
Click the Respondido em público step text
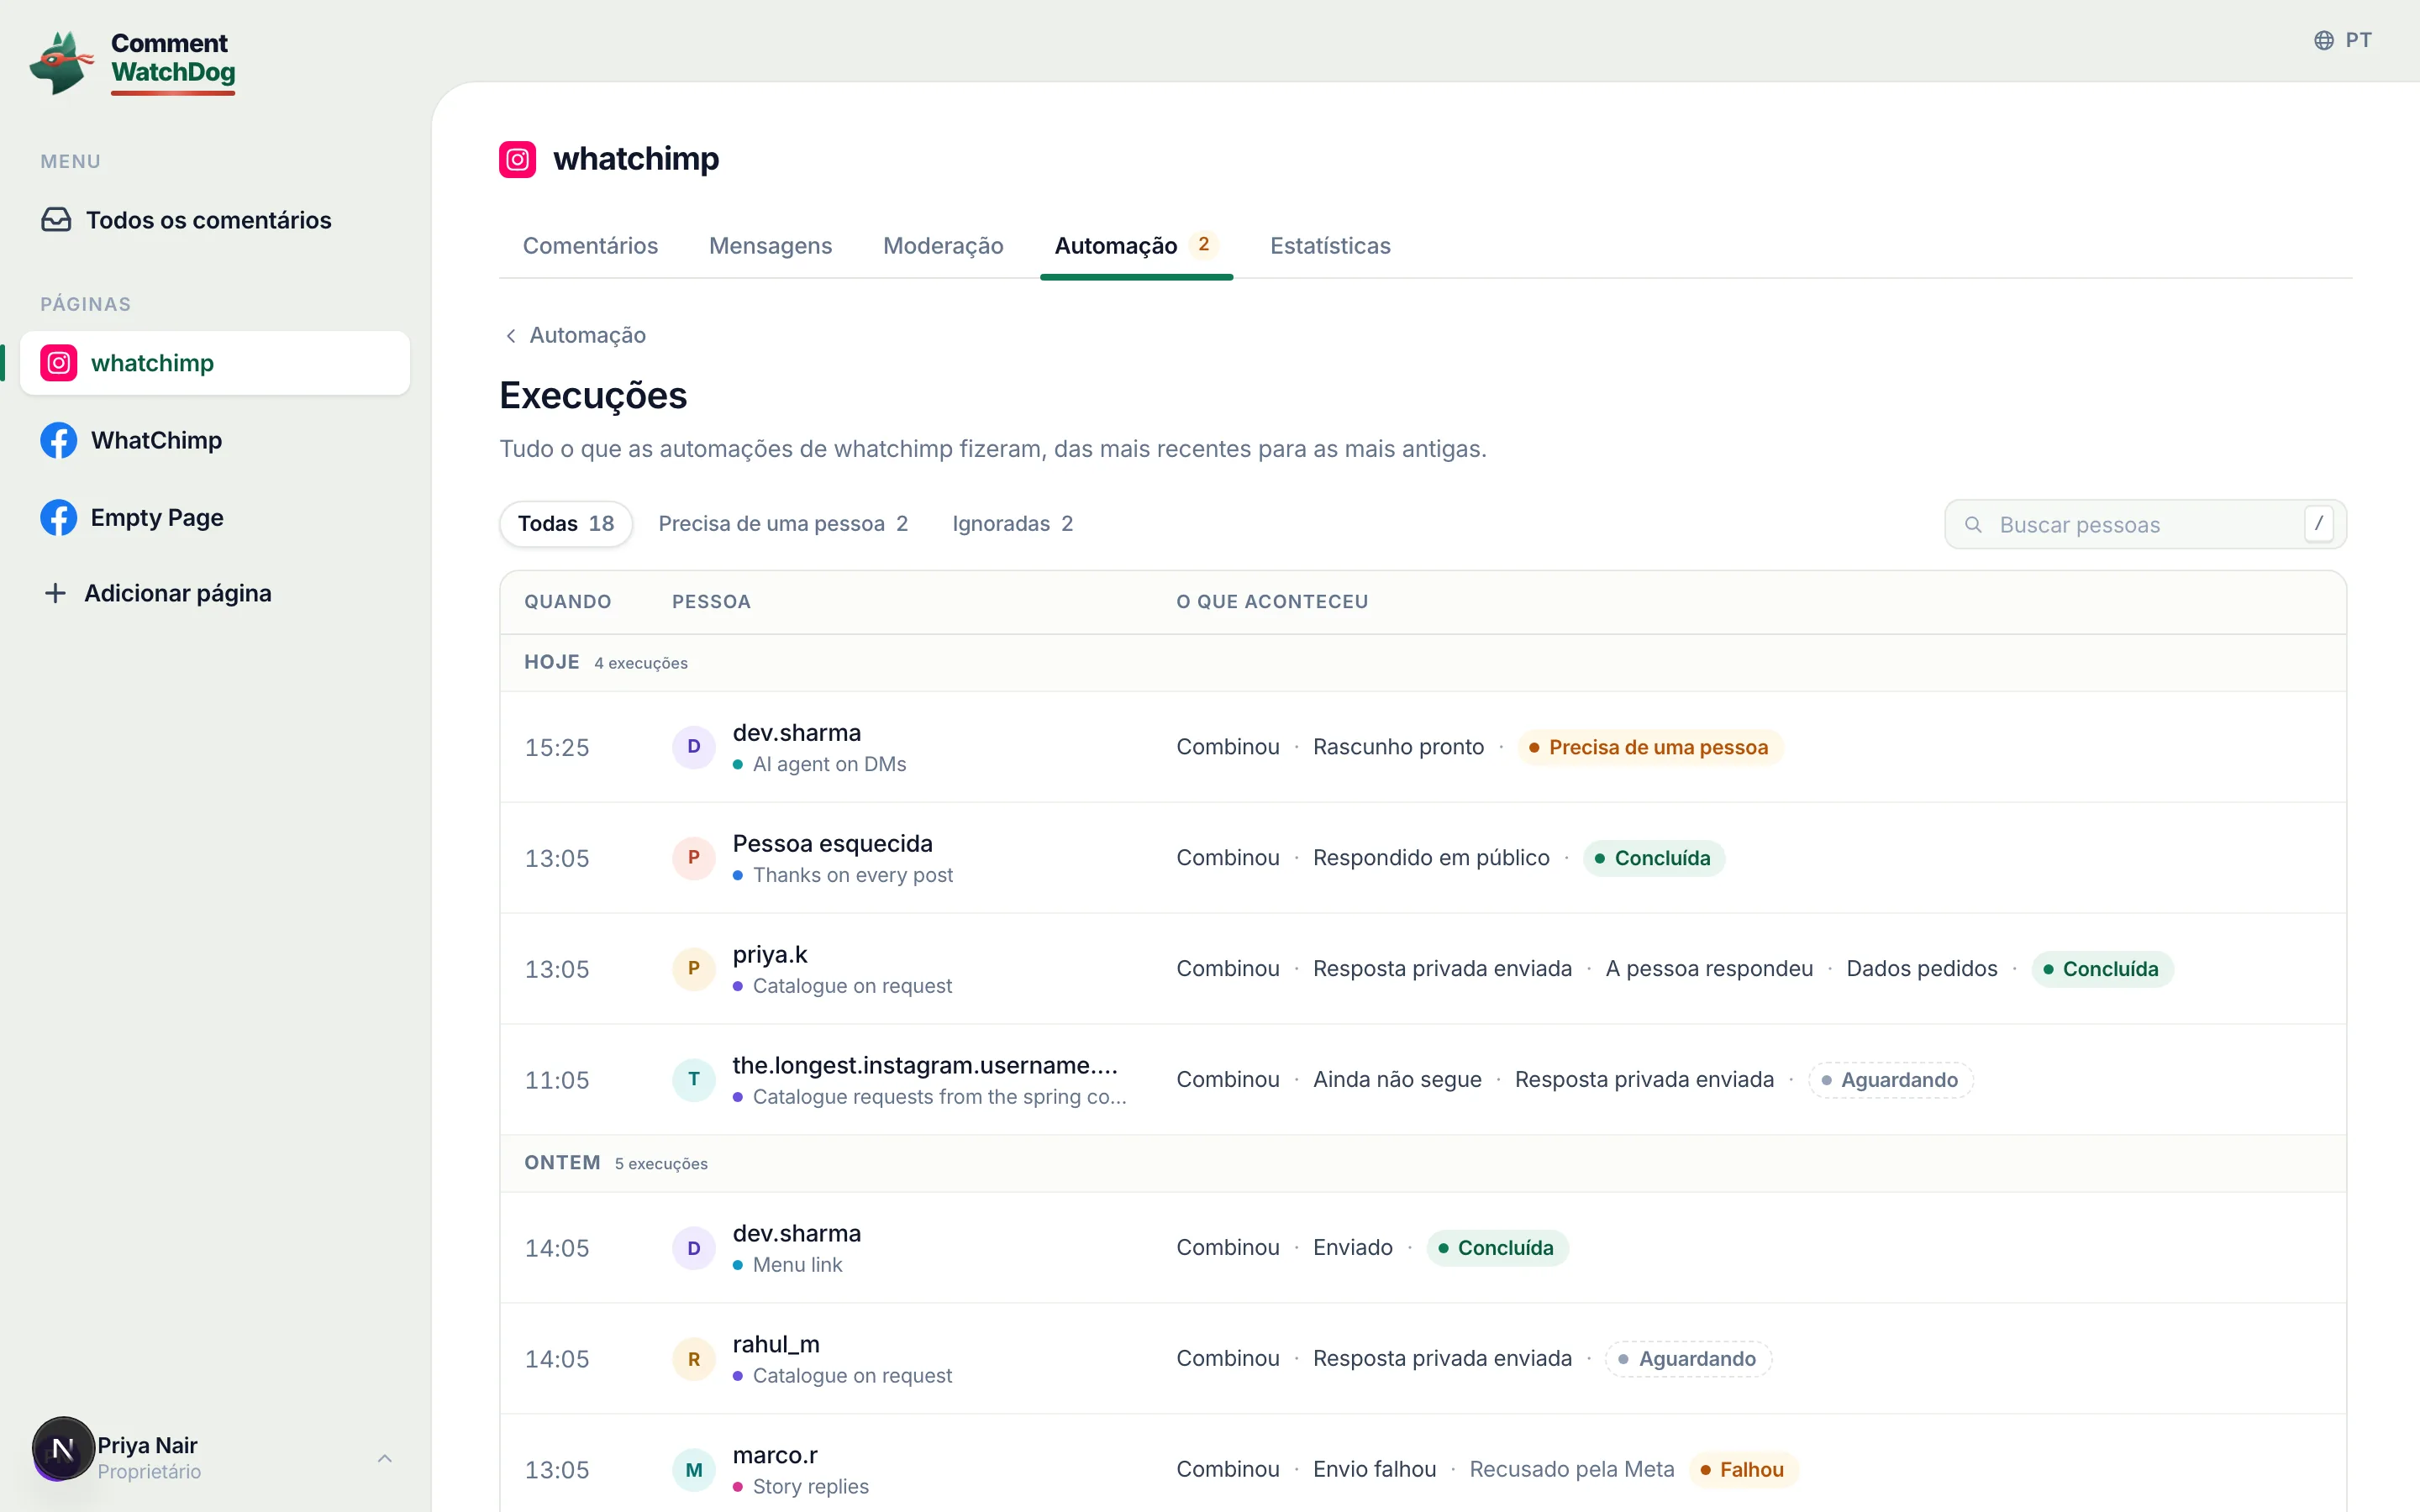point(1431,858)
